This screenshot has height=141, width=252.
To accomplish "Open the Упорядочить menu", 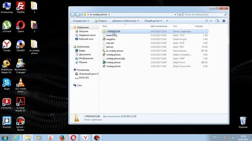I will 81,21.
